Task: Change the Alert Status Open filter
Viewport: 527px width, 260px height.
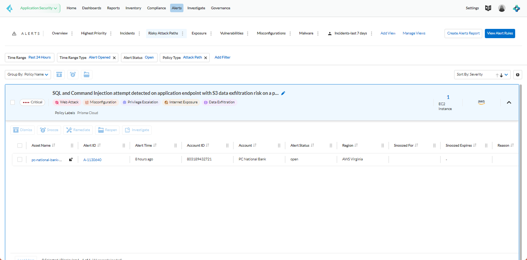Action: coord(139,57)
